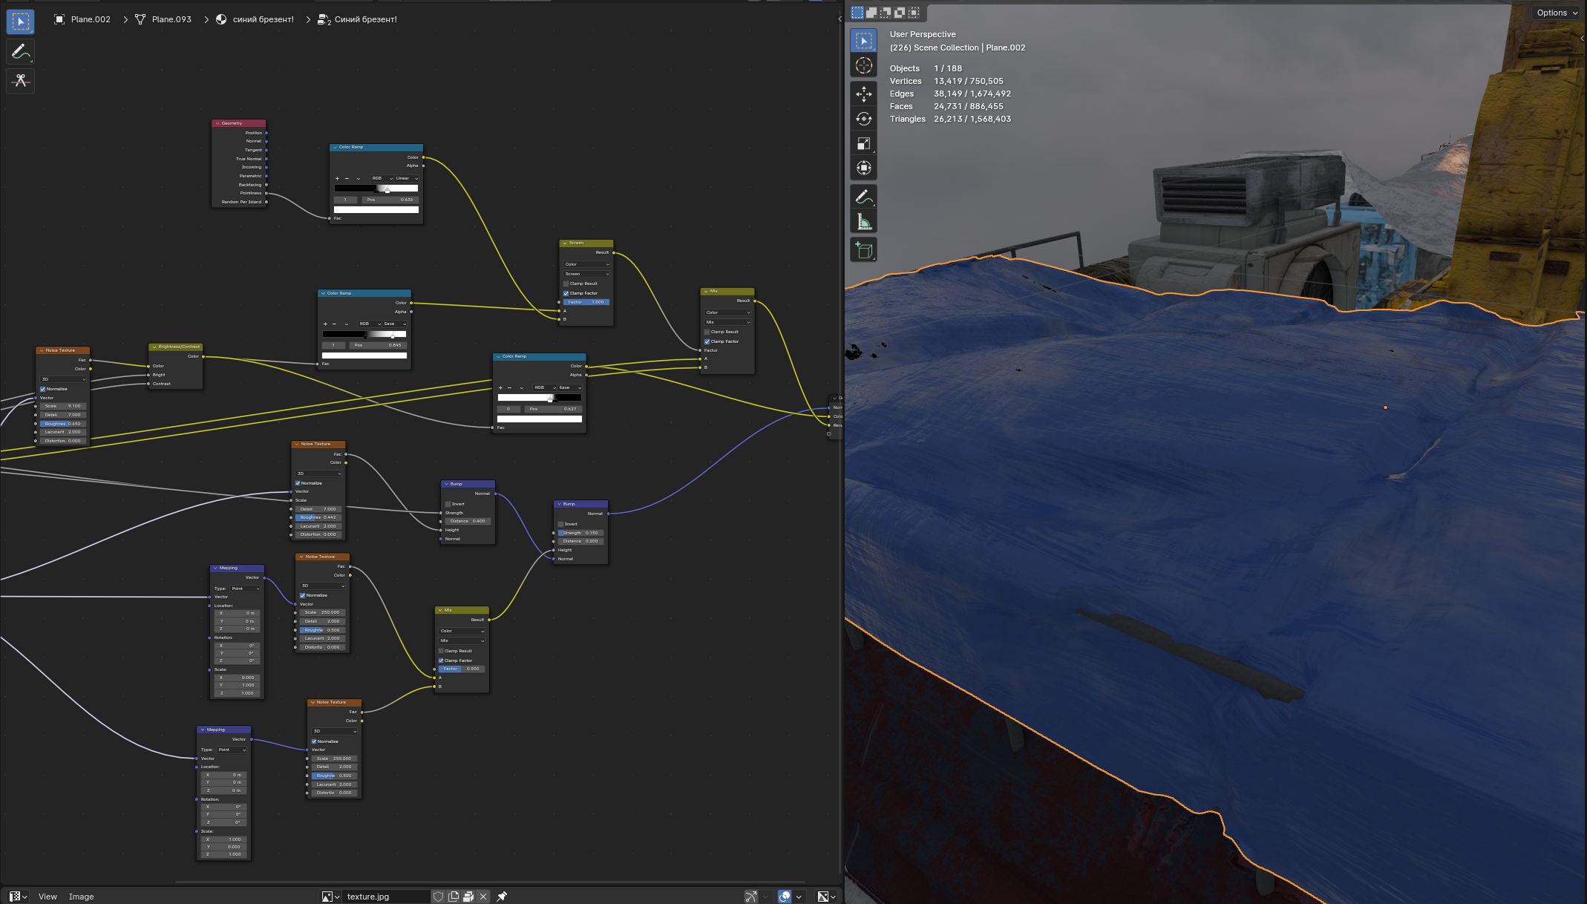Open the View menu in image editor
Image resolution: width=1587 pixels, height=904 pixels.
click(x=48, y=897)
